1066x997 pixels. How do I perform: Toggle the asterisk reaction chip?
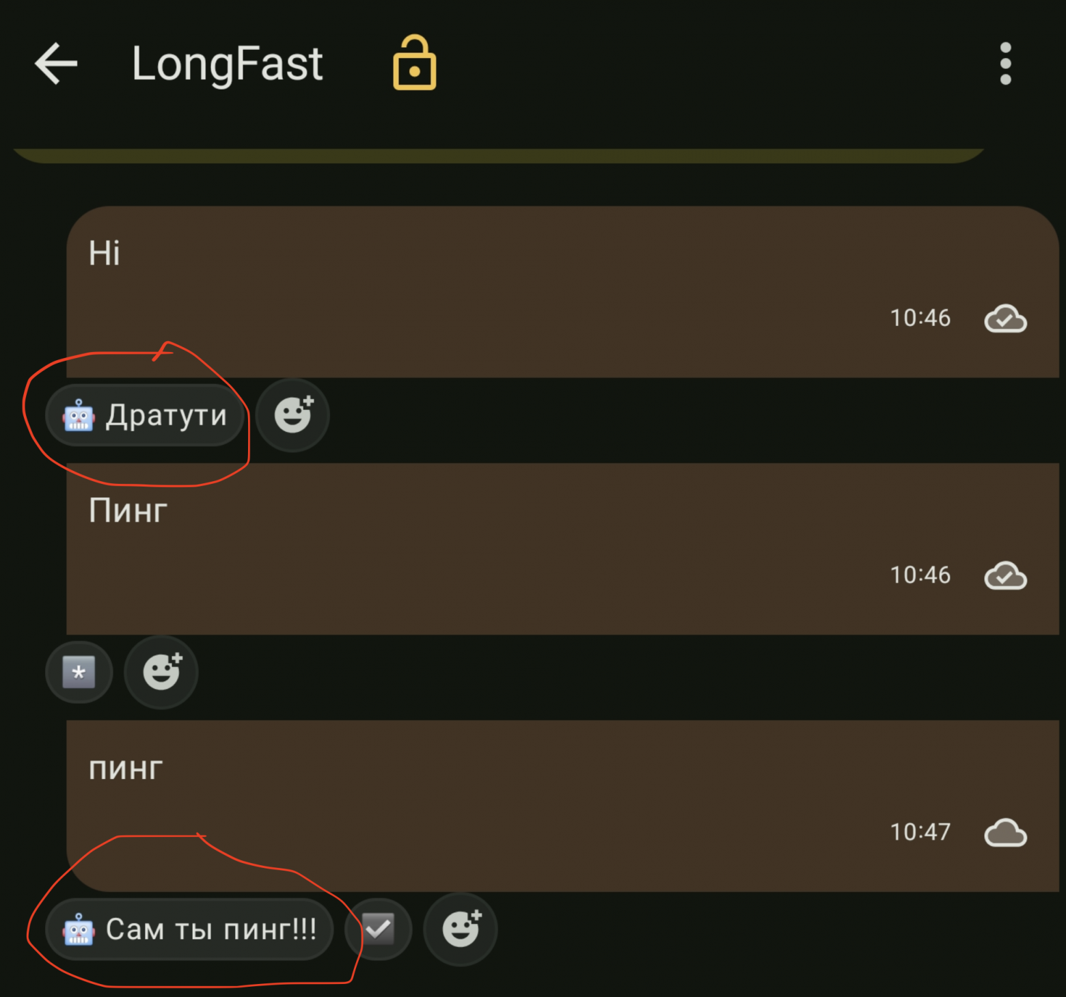[x=79, y=672]
